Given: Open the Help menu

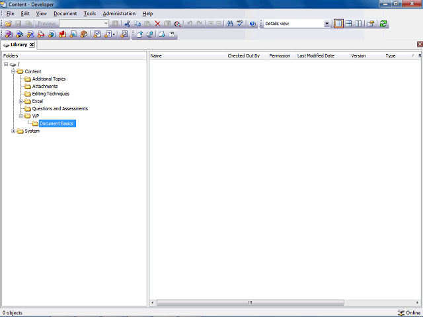Looking at the screenshot, I should tap(147, 13).
